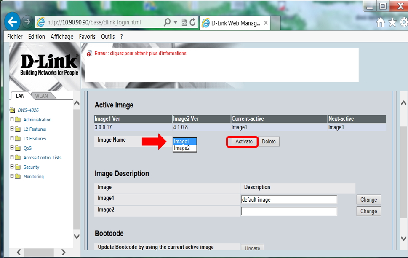Viewport: 408px width, 258px height.
Task: Choose Image2 in the Image Name list
Action: (x=185, y=148)
